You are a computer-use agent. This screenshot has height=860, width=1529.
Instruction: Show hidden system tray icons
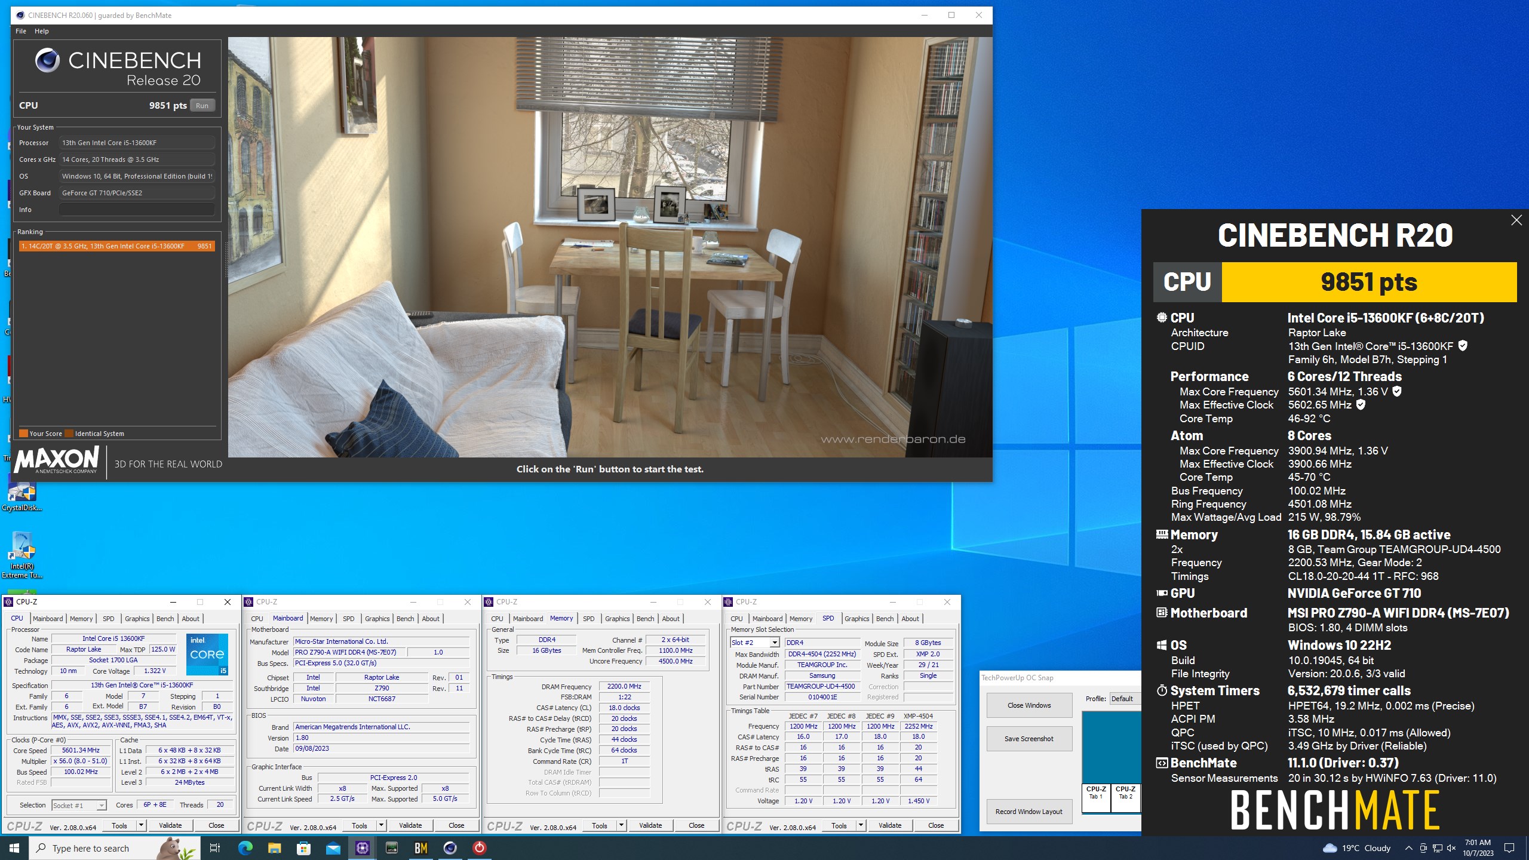coord(1408,848)
